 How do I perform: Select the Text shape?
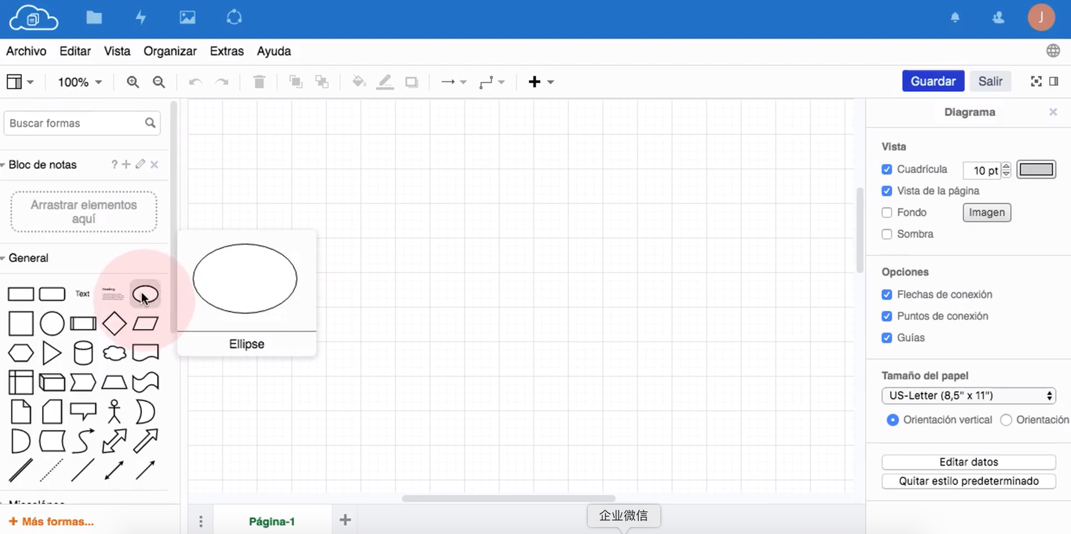[83, 294]
